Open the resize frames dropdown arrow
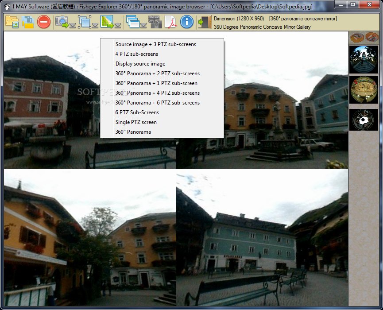The image size is (383, 310). tap(95, 25)
